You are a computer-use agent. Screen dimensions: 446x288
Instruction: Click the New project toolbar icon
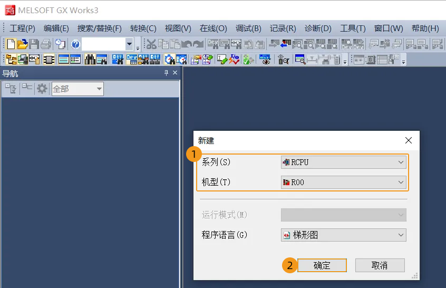[11, 44]
